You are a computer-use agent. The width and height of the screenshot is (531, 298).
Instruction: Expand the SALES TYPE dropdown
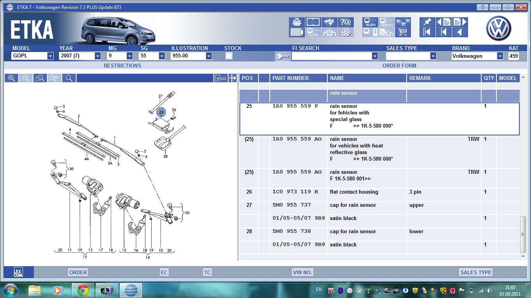tap(433, 56)
